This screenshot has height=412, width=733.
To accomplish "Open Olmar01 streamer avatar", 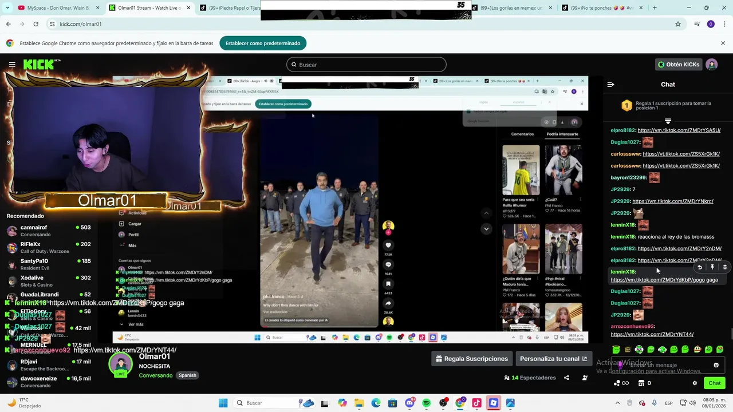I will (x=121, y=365).
